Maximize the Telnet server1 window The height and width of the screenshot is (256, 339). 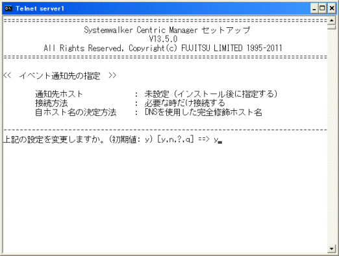(x=322, y=8)
